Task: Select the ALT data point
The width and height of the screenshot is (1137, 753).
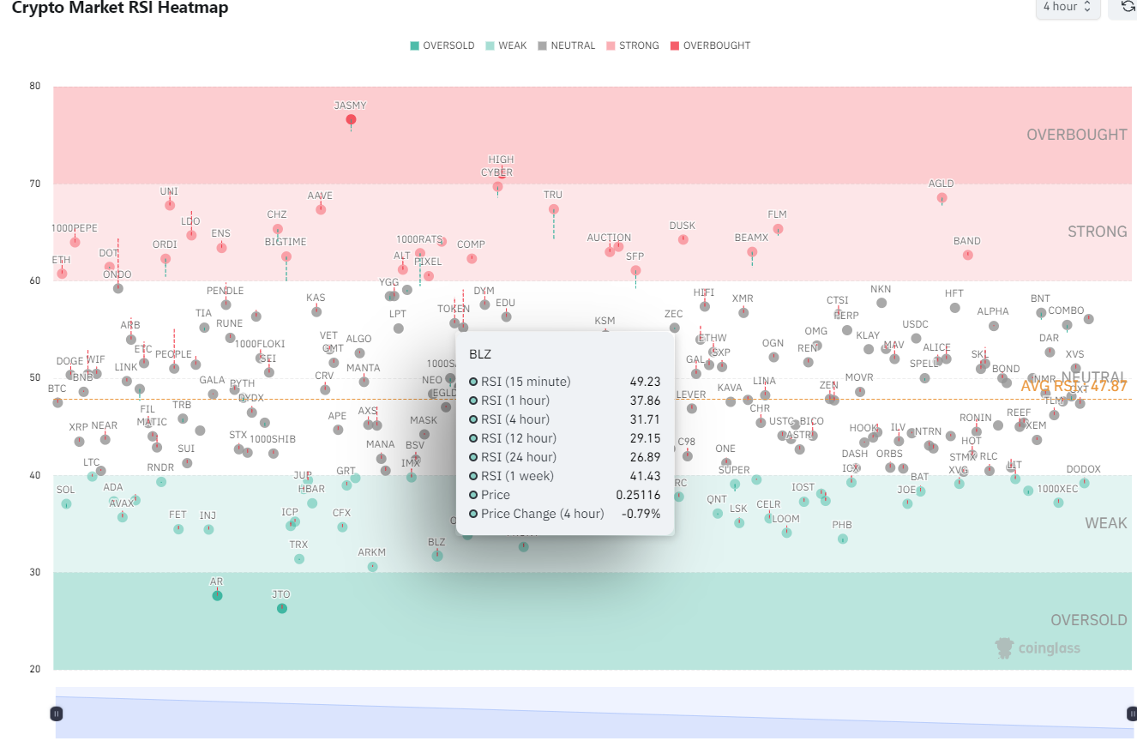Action: tap(403, 269)
